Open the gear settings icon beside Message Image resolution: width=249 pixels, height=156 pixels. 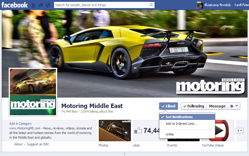point(232,106)
